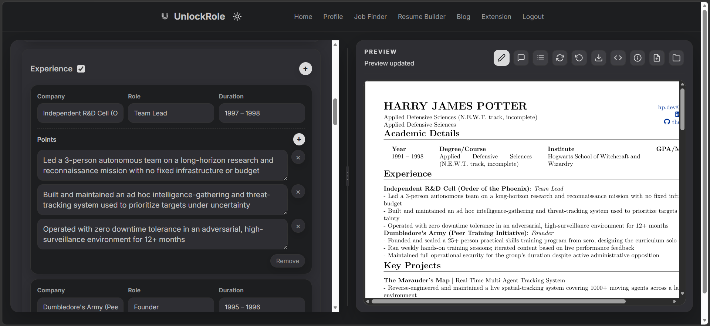
Task: Click the UnlockRole logo icon
Action: (x=165, y=16)
